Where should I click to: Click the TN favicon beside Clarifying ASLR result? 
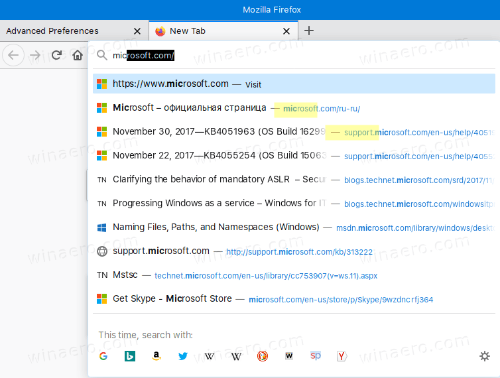pos(102,180)
